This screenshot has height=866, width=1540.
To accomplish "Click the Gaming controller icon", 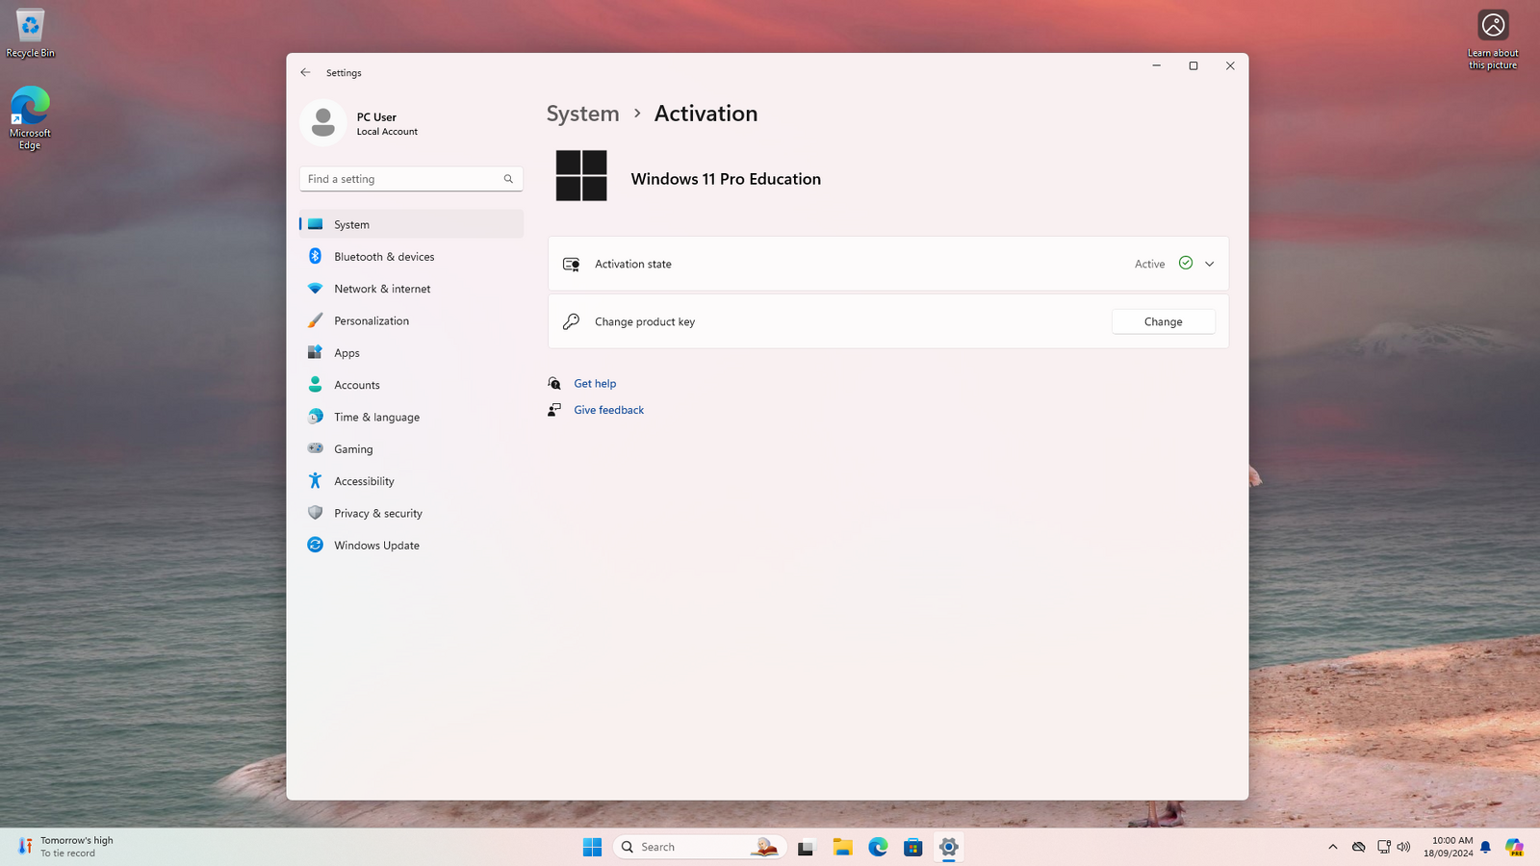I will (x=315, y=448).
